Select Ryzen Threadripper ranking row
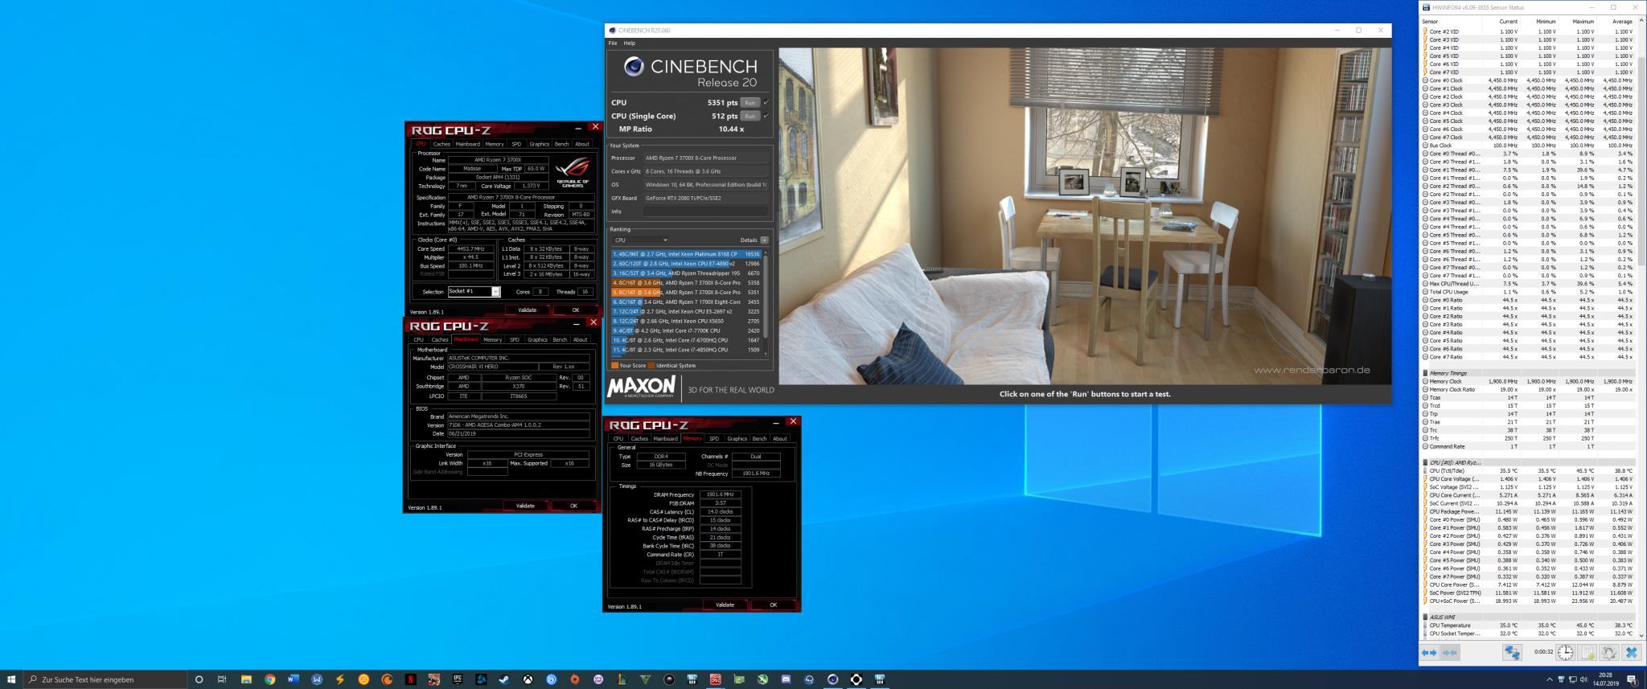 tap(686, 273)
